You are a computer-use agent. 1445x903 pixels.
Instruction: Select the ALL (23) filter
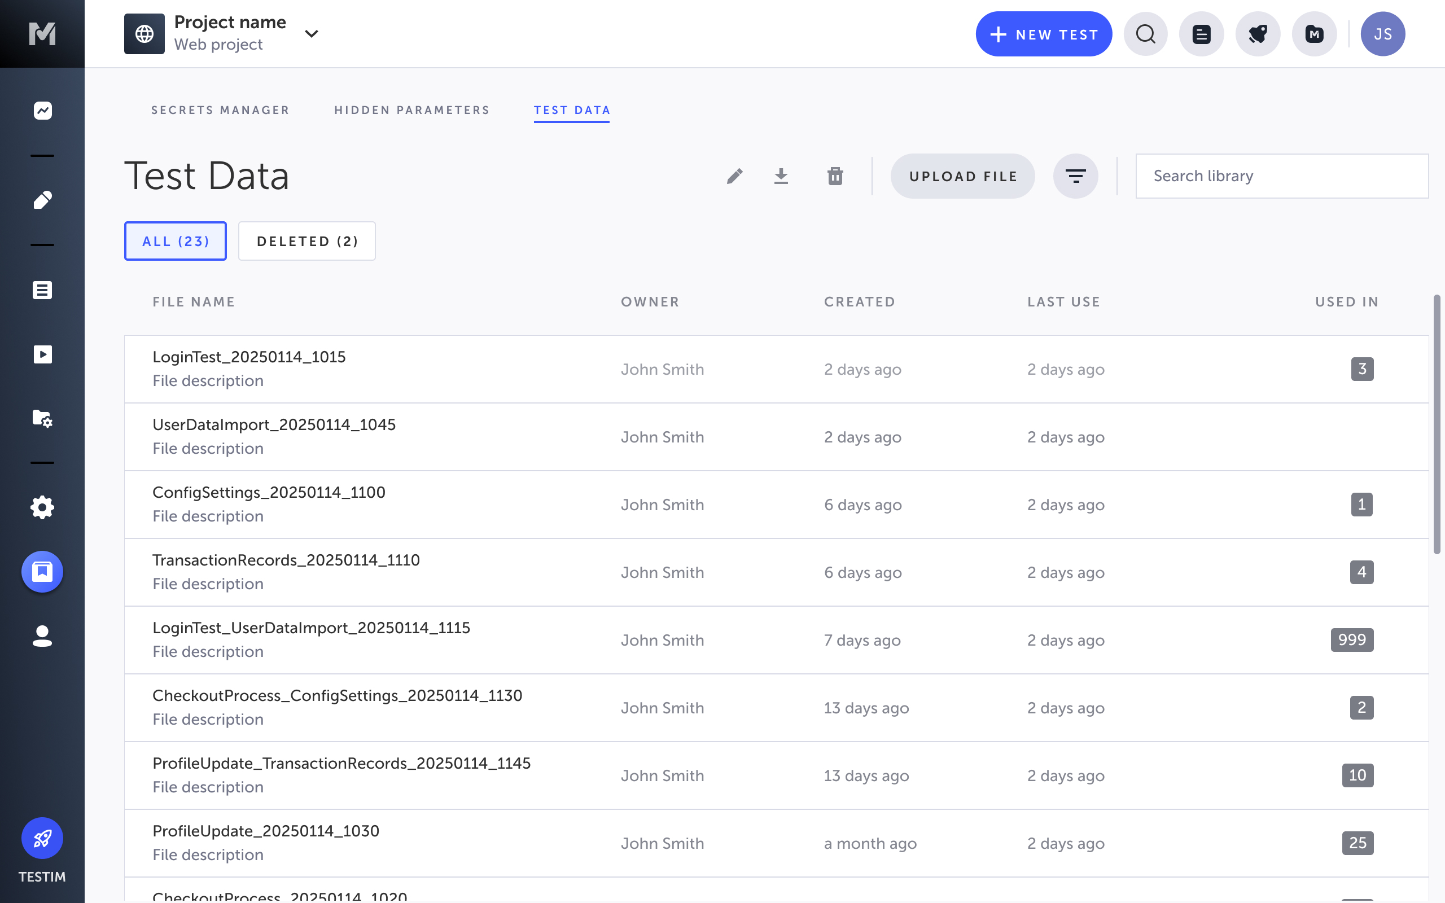176,242
